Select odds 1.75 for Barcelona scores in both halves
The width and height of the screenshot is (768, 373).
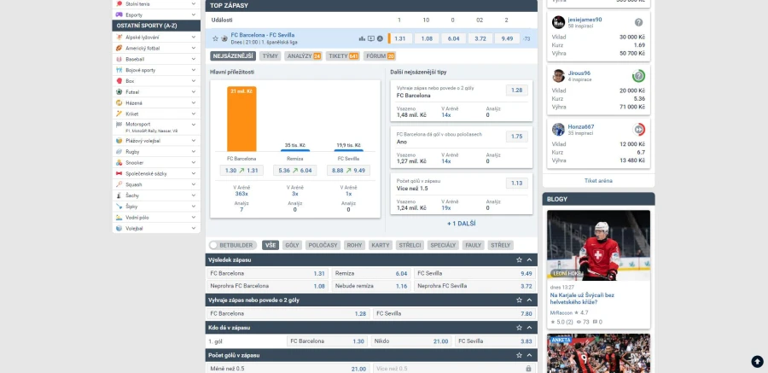(x=517, y=137)
